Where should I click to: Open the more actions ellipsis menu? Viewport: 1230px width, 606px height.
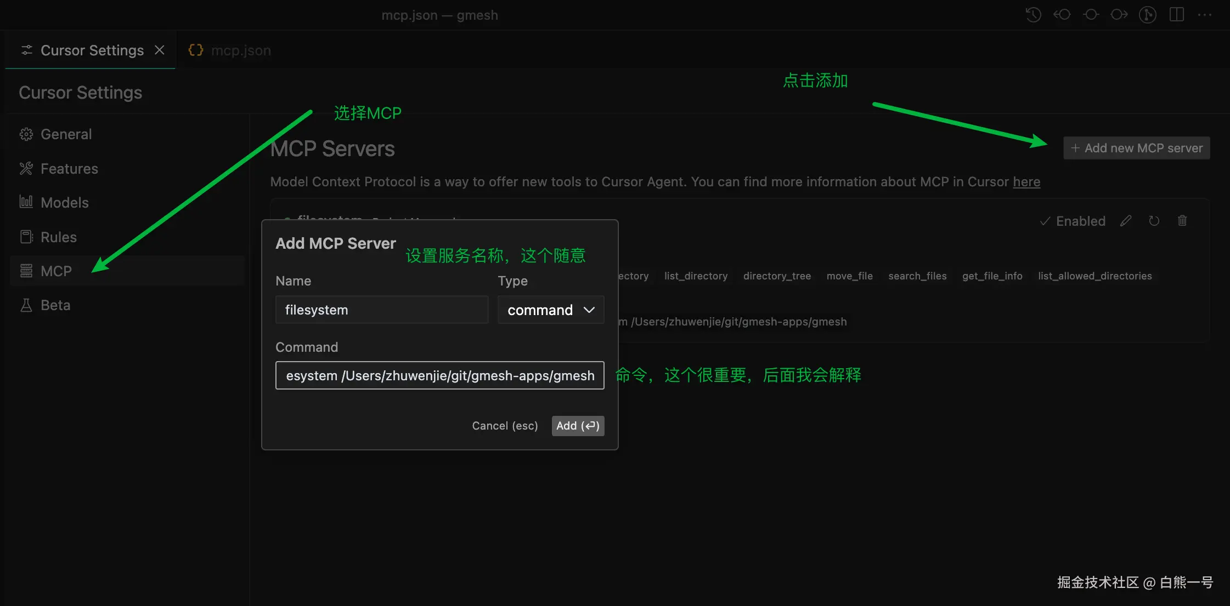[1205, 15]
